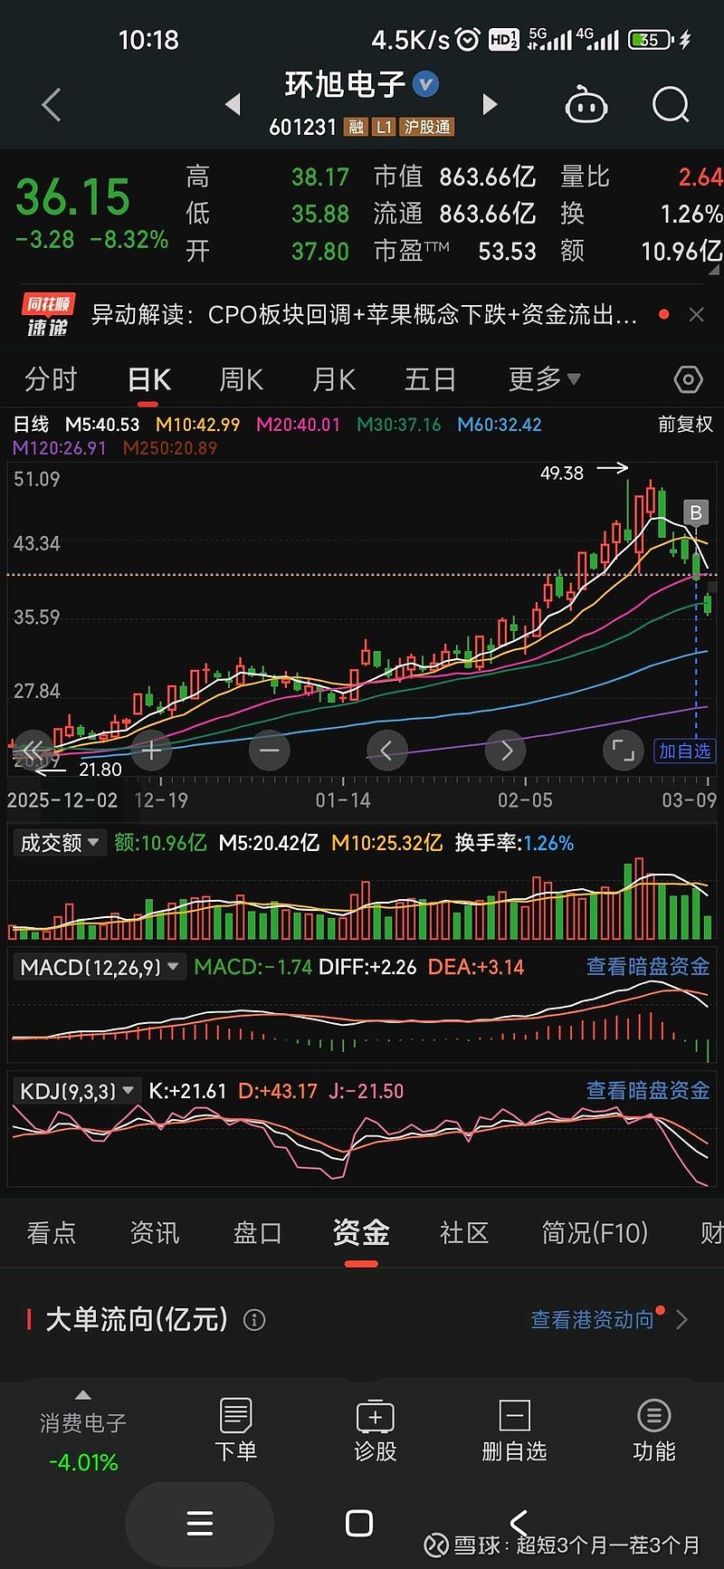This screenshot has width=724, height=1569.
Task: Open 查看暗盘资金 link in KDJ panel
Action: [647, 1091]
